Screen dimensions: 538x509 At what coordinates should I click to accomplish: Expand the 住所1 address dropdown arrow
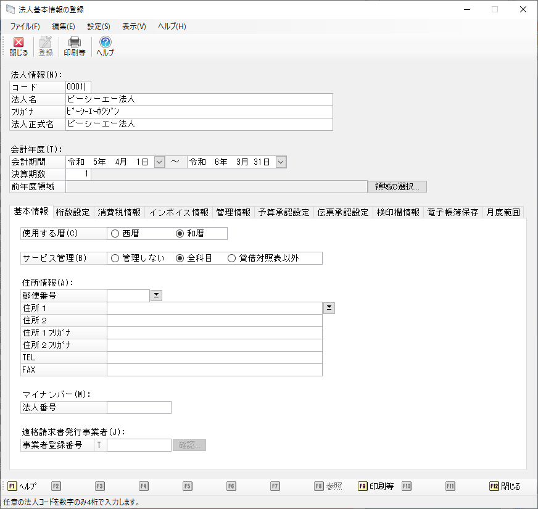point(329,308)
